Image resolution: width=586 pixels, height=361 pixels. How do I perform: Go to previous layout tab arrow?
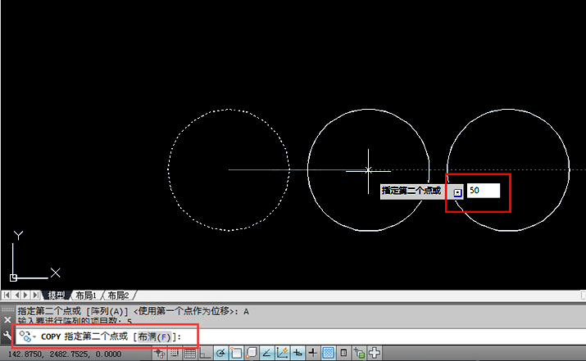coord(16,296)
